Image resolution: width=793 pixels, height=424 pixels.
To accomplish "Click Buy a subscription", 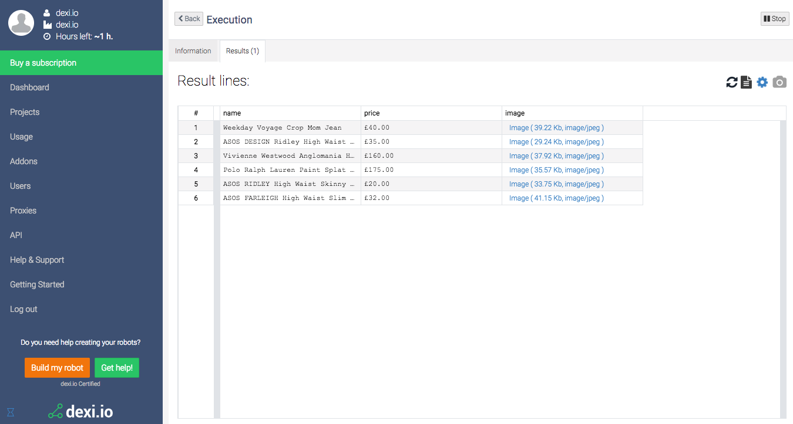I will (x=81, y=63).
